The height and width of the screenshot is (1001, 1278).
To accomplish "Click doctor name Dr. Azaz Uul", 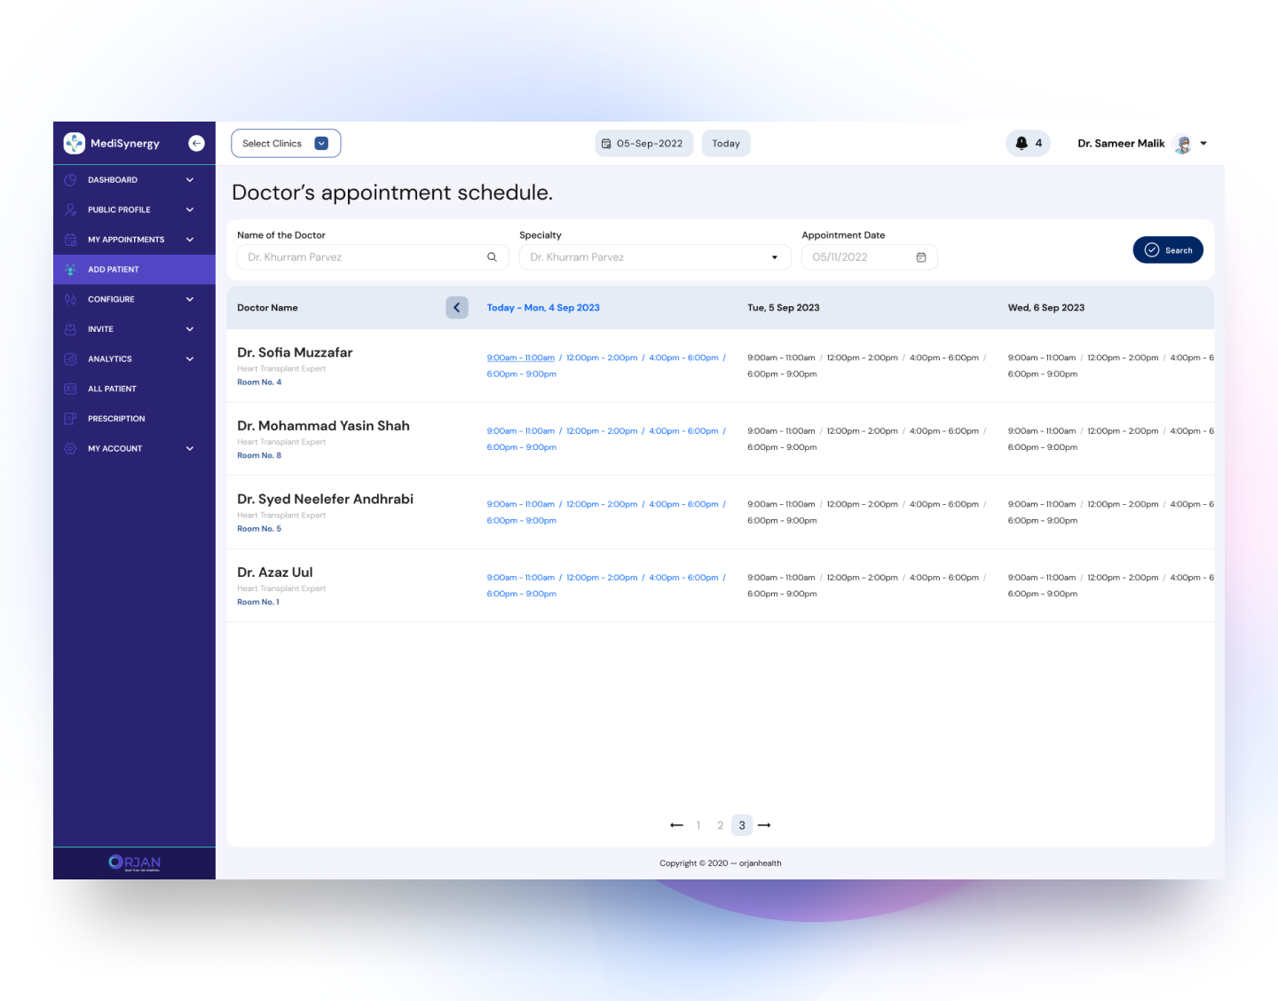I will point(275,572).
